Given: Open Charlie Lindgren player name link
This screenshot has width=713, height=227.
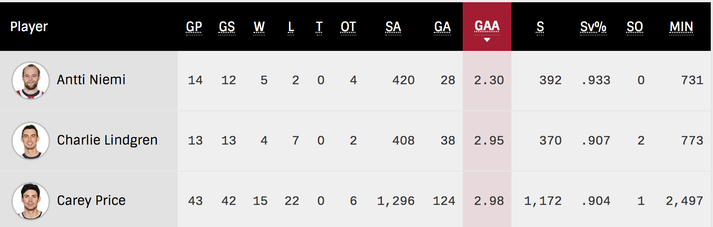Looking at the screenshot, I should (x=107, y=140).
